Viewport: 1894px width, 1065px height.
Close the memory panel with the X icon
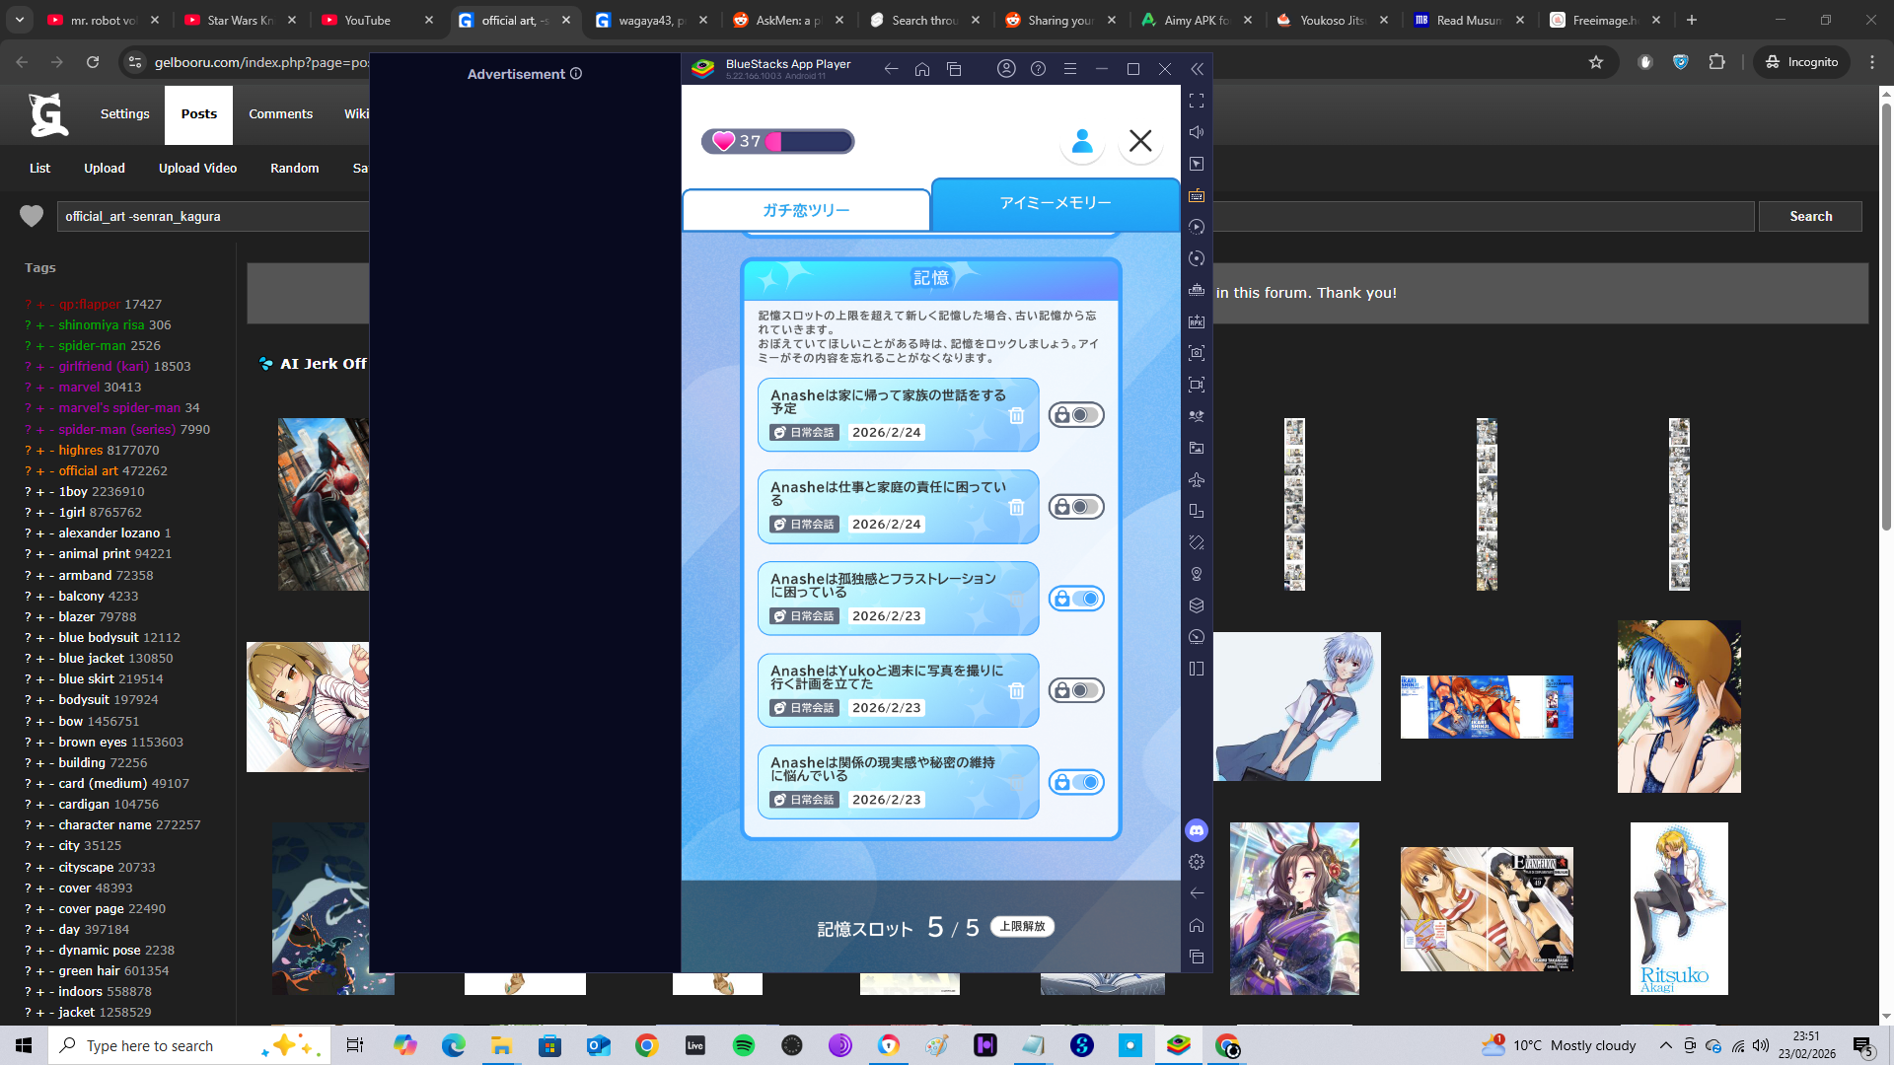[1140, 141]
